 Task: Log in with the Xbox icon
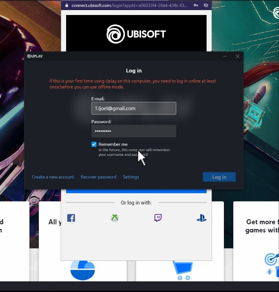point(115,218)
